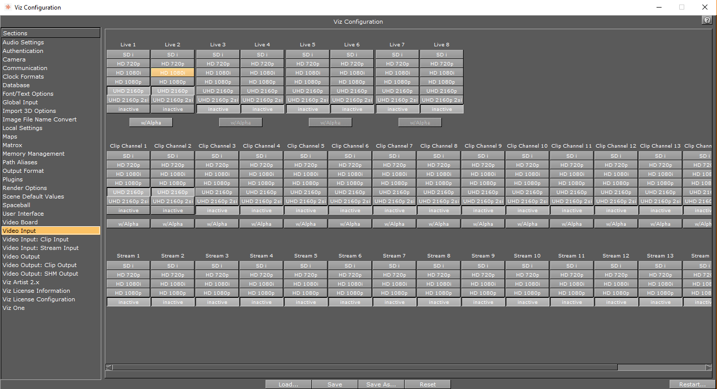Click the Load... button
Viewport: 717px width, 389px height.
(x=288, y=384)
